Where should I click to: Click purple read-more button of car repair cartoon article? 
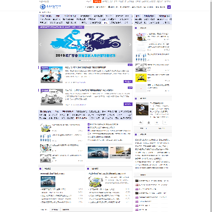128,81
